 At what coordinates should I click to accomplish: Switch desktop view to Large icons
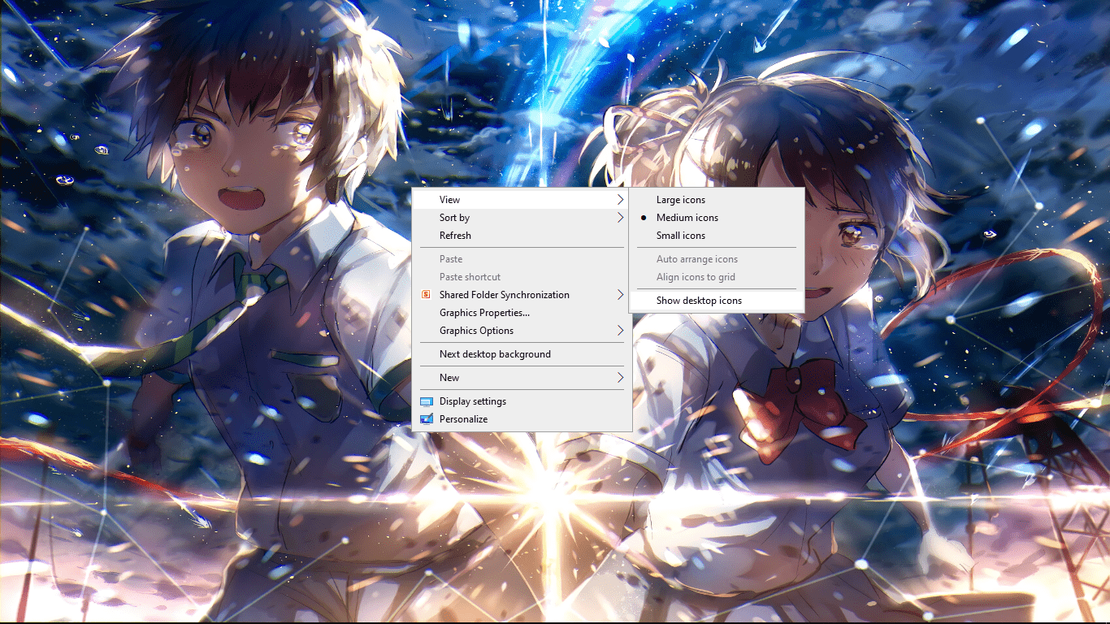[680, 200]
